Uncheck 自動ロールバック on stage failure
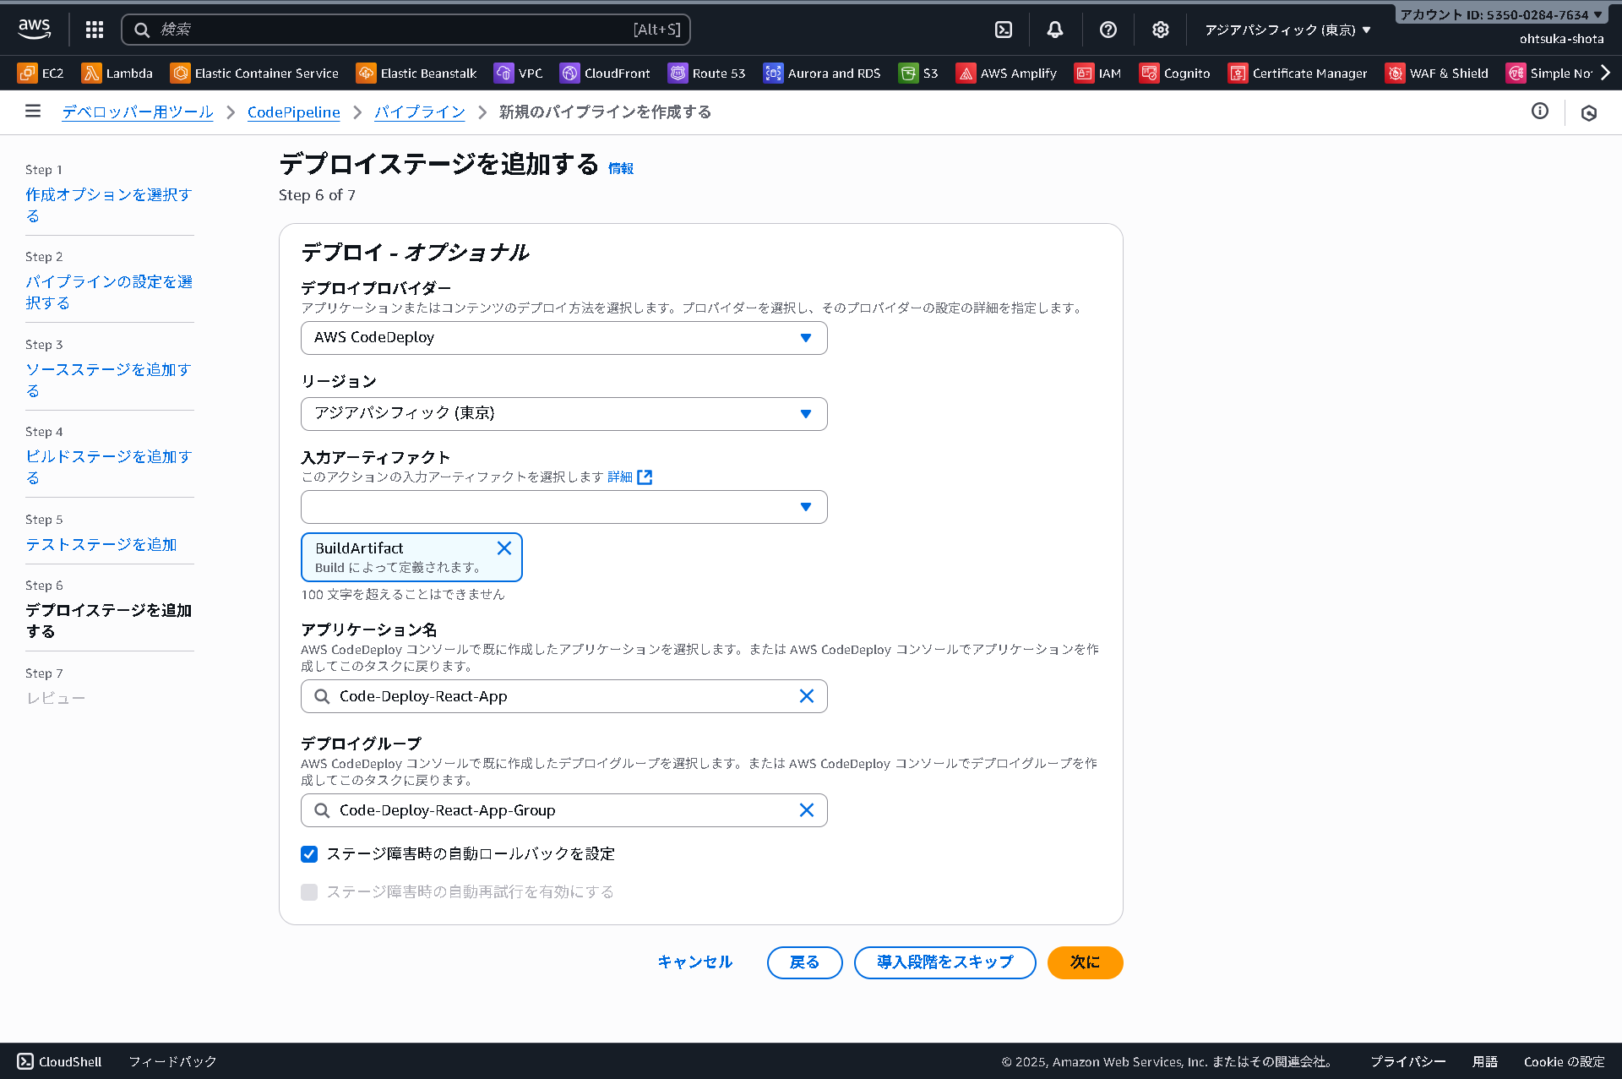 click(309, 854)
